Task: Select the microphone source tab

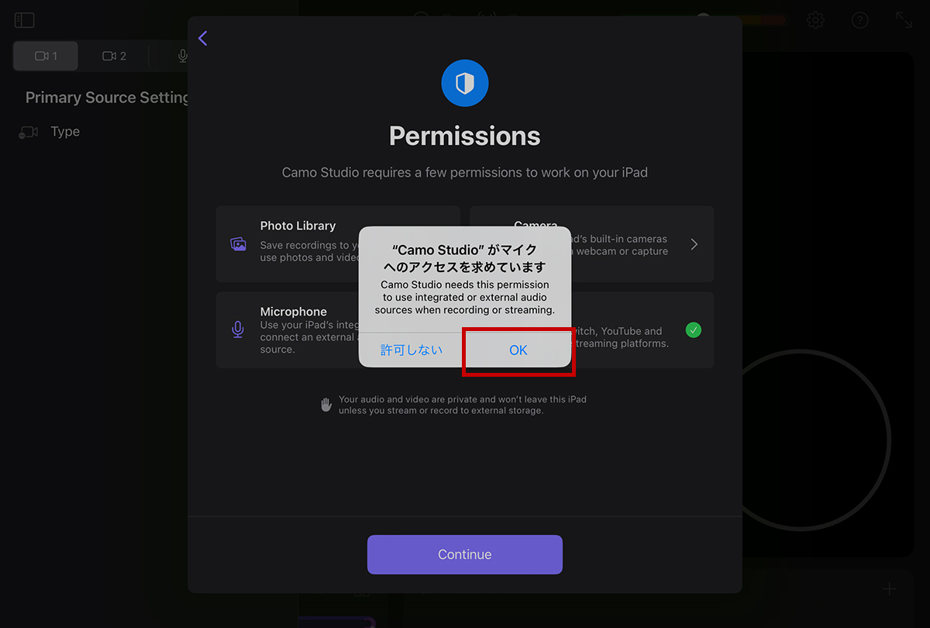Action: coord(182,56)
